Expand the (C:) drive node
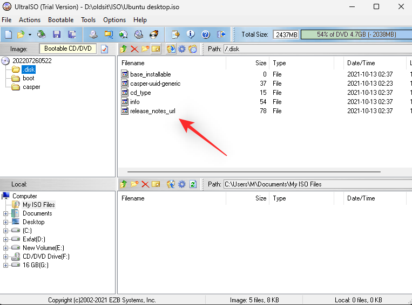This screenshot has width=412, height=305. click(x=5, y=231)
